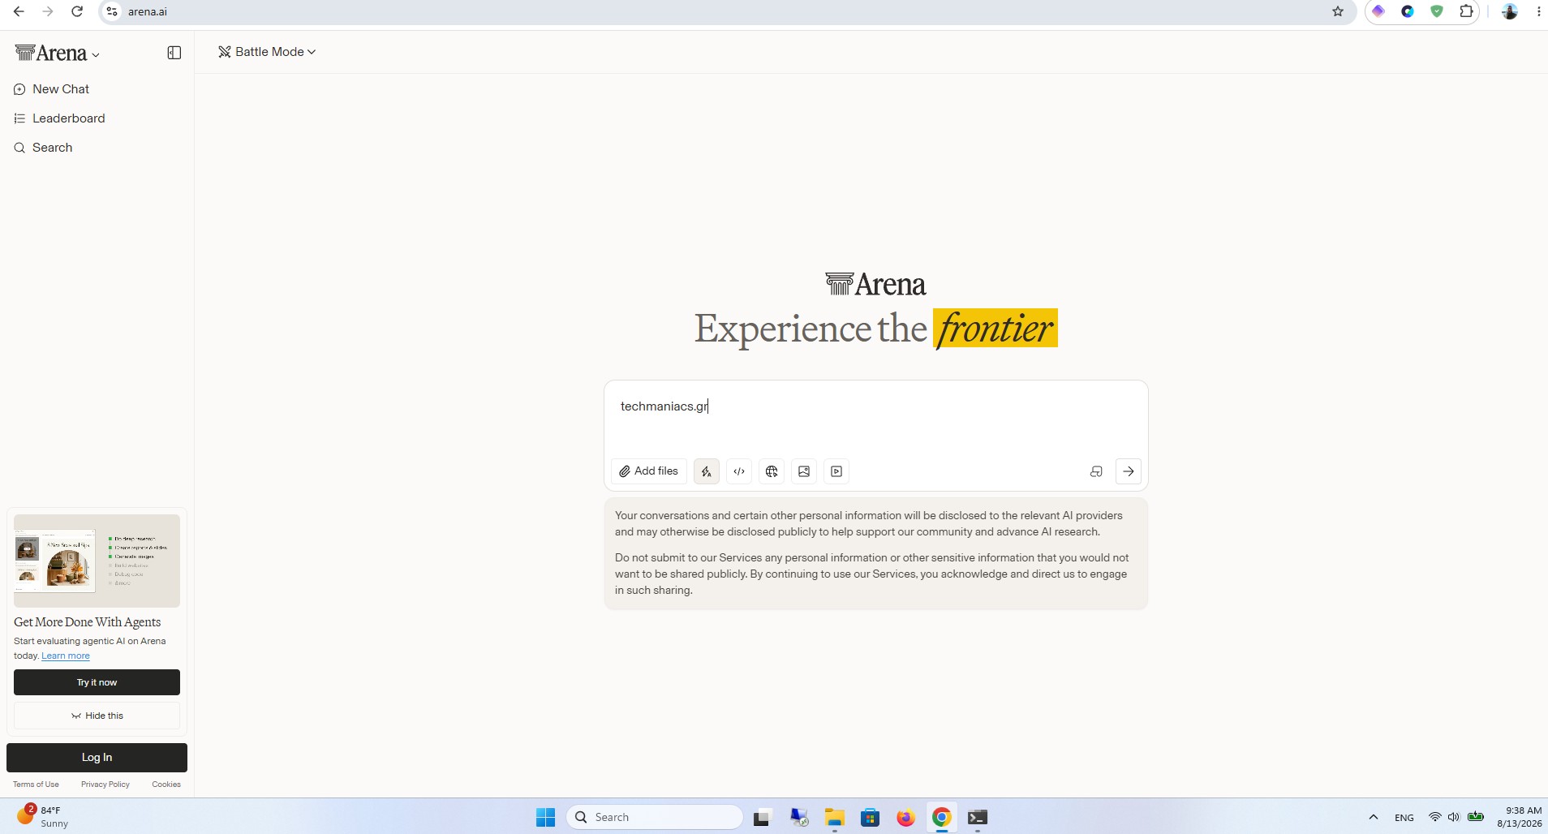Image resolution: width=1548 pixels, height=834 pixels.
Task: Bookmark this page with the star icon
Action: 1338,11
